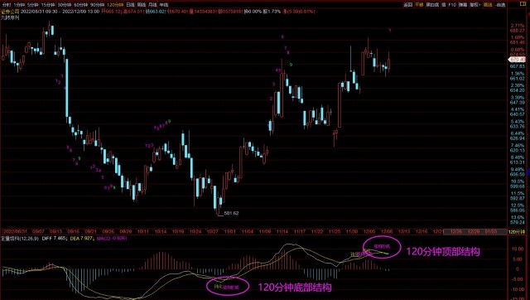Expand the 智权 adjustment dropdown
The height and width of the screenshot is (300, 530).
coord(475,5)
